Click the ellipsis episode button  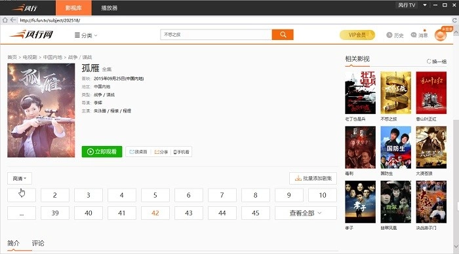pyautogui.click(x=22, y=213)
